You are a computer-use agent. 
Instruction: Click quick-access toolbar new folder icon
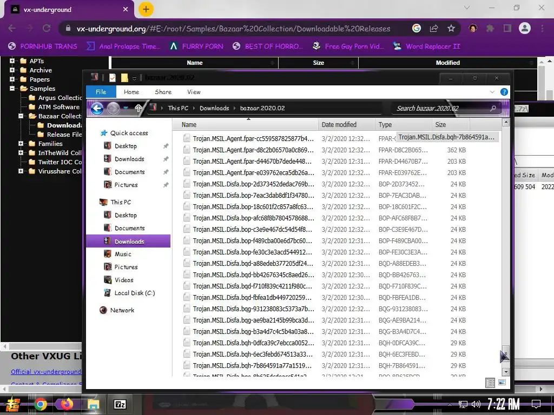click(x=124, y=78)
